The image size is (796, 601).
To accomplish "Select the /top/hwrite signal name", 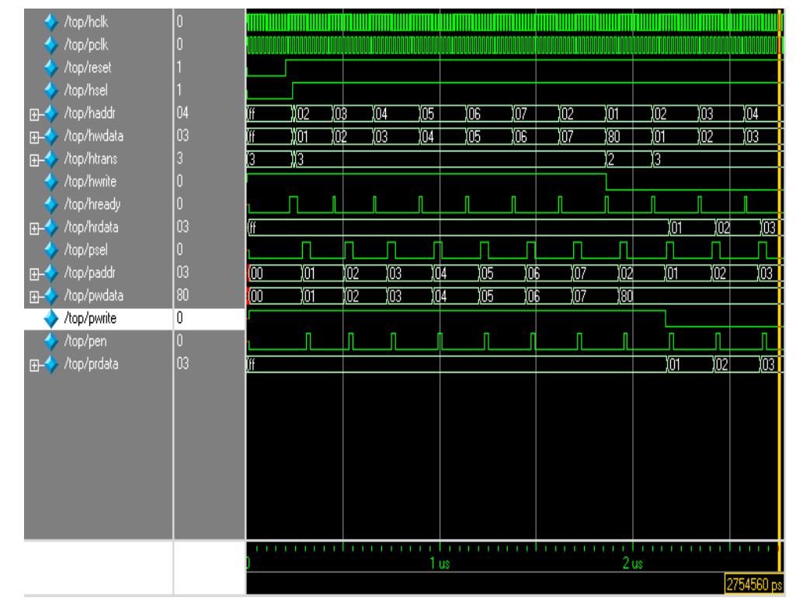I will coord(90,182).
